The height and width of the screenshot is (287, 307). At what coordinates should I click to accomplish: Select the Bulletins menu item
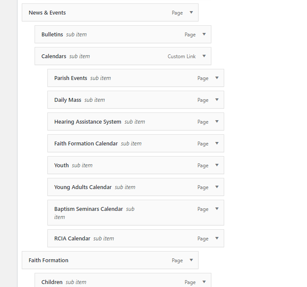point(52,34)
